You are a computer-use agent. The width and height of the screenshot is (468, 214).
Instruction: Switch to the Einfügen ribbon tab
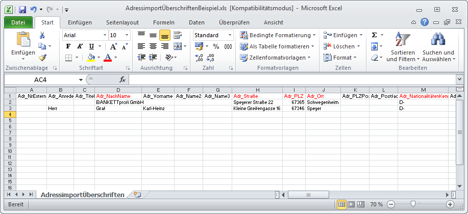[80, 22]
